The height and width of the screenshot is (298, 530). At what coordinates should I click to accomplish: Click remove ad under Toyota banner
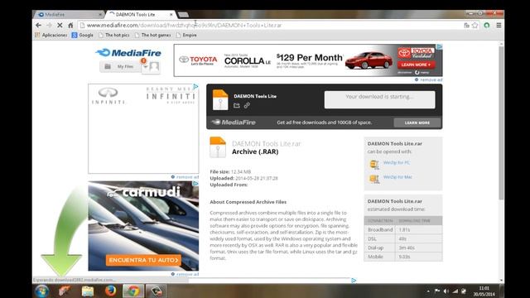pyautogui.click(x=429, y=79)
